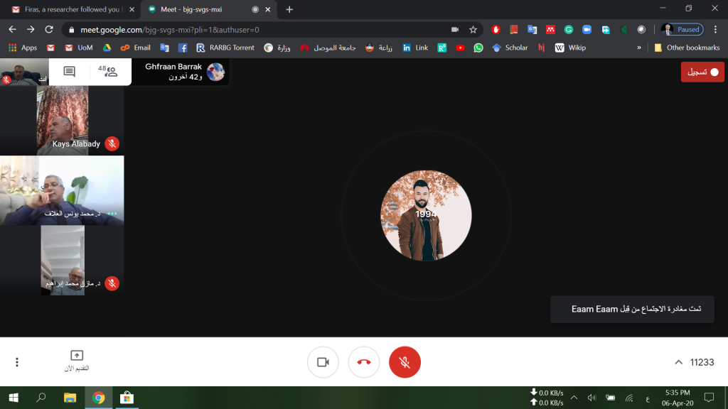
Task: Toggle the camera on or off
Action: point(323,362)
